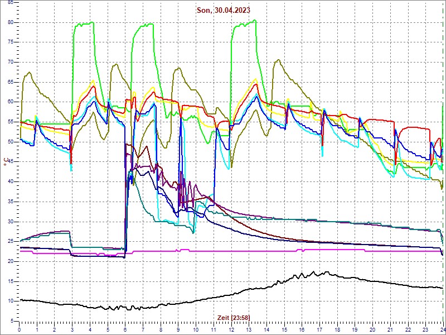Select the 50 value on the temperature axis
Image resolution: width=446 pixels, height=335 pixels.
(x=9, y=142)
